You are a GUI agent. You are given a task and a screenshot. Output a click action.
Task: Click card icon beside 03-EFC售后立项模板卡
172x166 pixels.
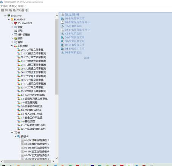[x=22, y=148]
